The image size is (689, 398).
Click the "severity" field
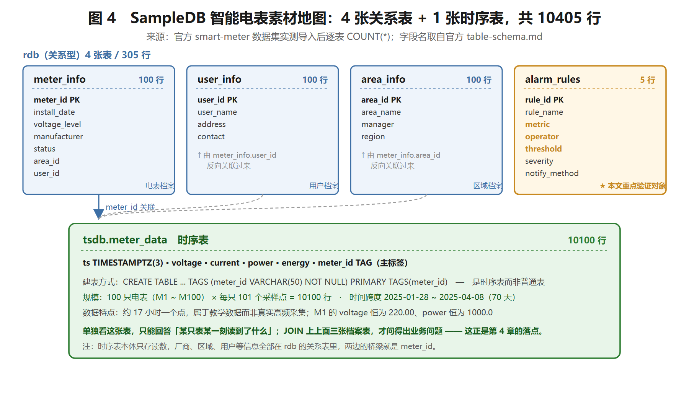click(x=539, y=161)
